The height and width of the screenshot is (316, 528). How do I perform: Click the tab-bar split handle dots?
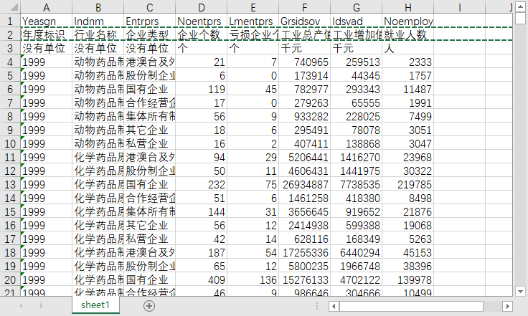(x=317, y=306)
